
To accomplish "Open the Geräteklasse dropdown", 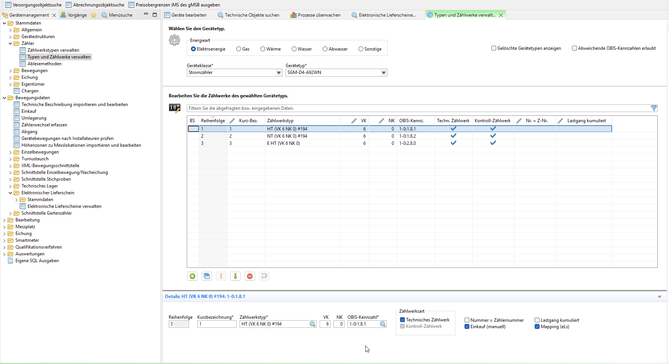I will click(279, 73).
